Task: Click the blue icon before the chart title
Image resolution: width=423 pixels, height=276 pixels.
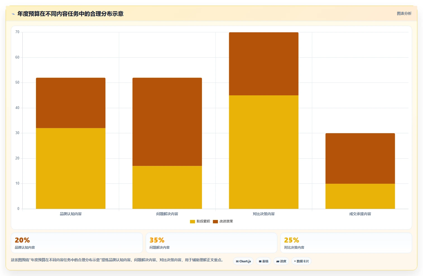Action: tap(13, 14)
